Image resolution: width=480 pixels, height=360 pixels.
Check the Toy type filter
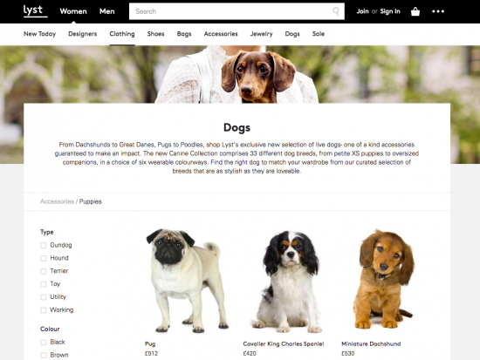click(x=43, y=284)
